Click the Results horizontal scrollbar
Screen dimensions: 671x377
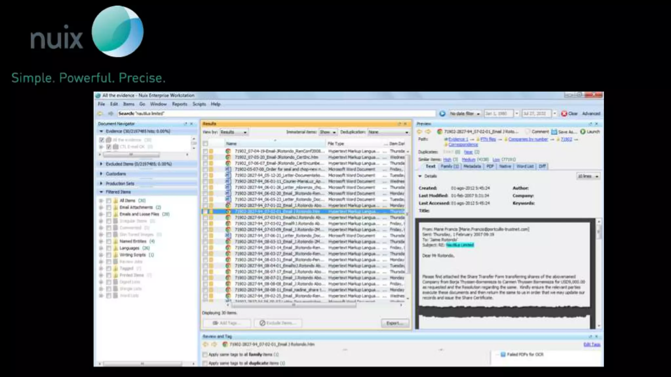pos(294,305)
